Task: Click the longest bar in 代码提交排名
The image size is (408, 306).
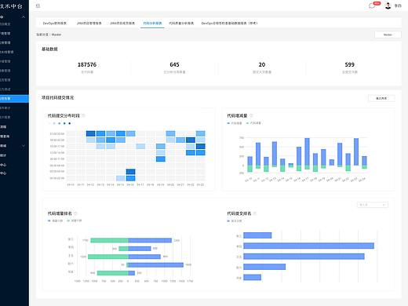Action: click(309, 246)
